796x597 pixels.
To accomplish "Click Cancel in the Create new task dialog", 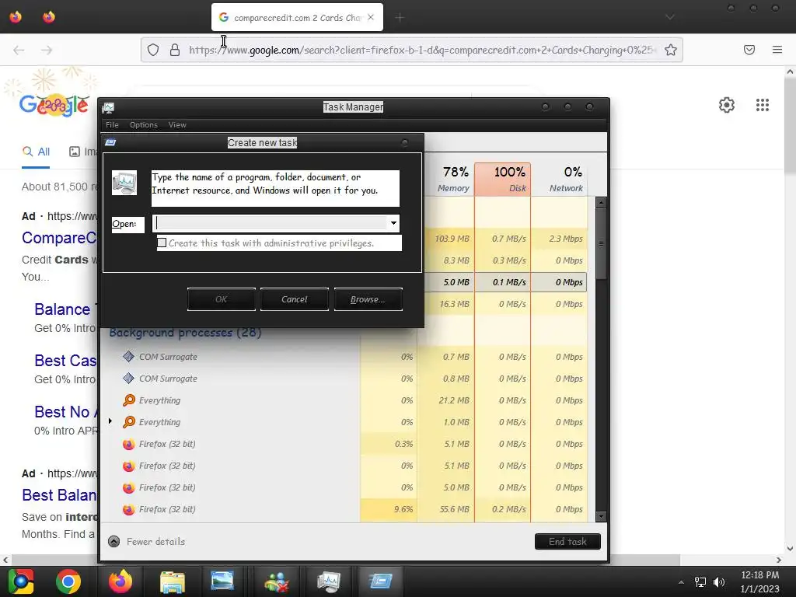I will tap(295, 299).
